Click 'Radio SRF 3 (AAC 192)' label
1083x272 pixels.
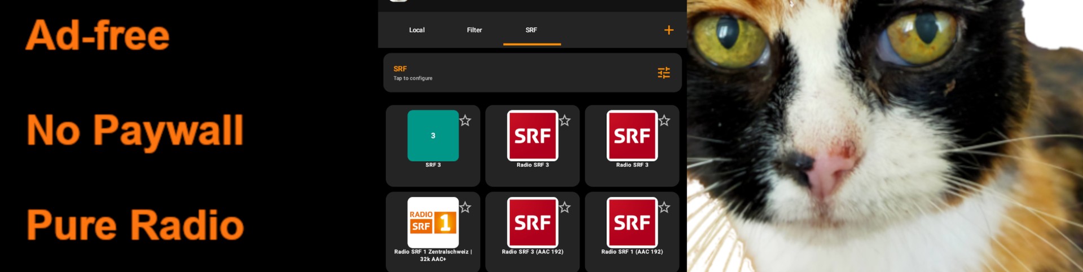(x=532, y=252)
